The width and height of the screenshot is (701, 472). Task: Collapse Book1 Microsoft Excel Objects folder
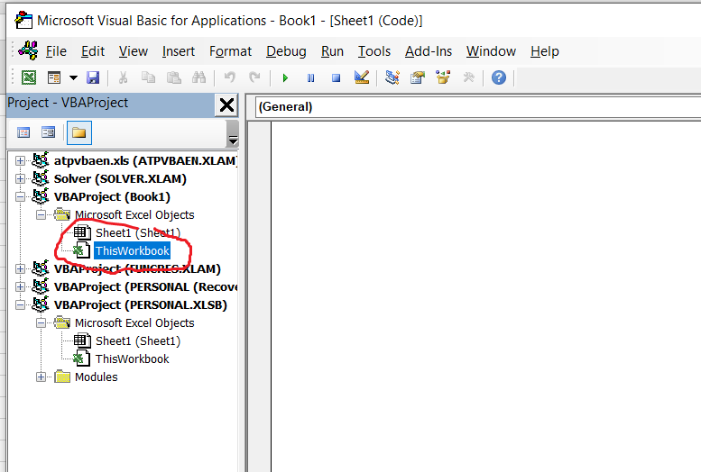pos(42,214)
